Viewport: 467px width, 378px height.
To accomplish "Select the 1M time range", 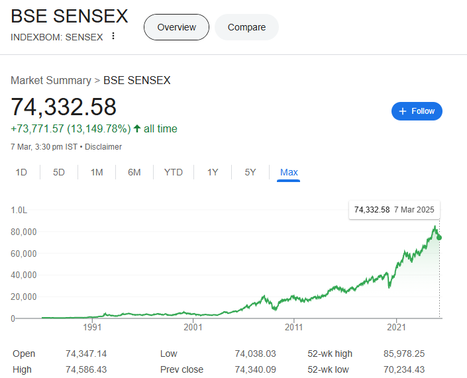I will (97, 172).
